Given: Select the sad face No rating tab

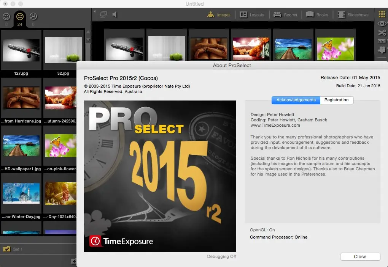Looking at the screenshot, I should click(x=33, y=16).
